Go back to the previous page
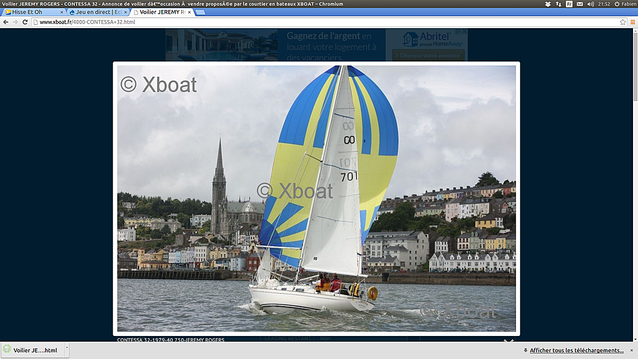Image resolution: width=638 pixels, height=359 pixels. (6, 22)
